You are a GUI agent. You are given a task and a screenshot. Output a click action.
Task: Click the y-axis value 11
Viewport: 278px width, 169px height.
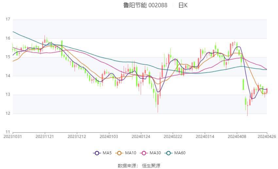[8, 132]
